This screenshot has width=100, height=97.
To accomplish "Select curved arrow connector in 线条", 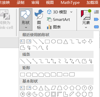I will click(x=66, y=61).
